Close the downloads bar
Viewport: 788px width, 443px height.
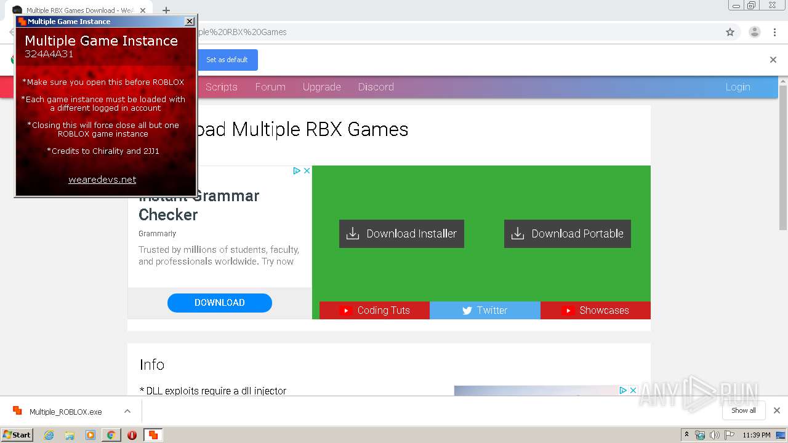[x=777, y=410]
